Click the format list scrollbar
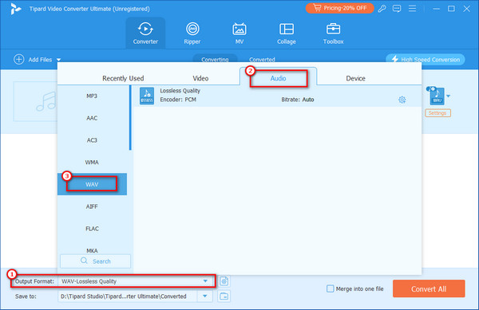Image resolution: width=479 pixels, height=310 pixels. tap(130, 118)
